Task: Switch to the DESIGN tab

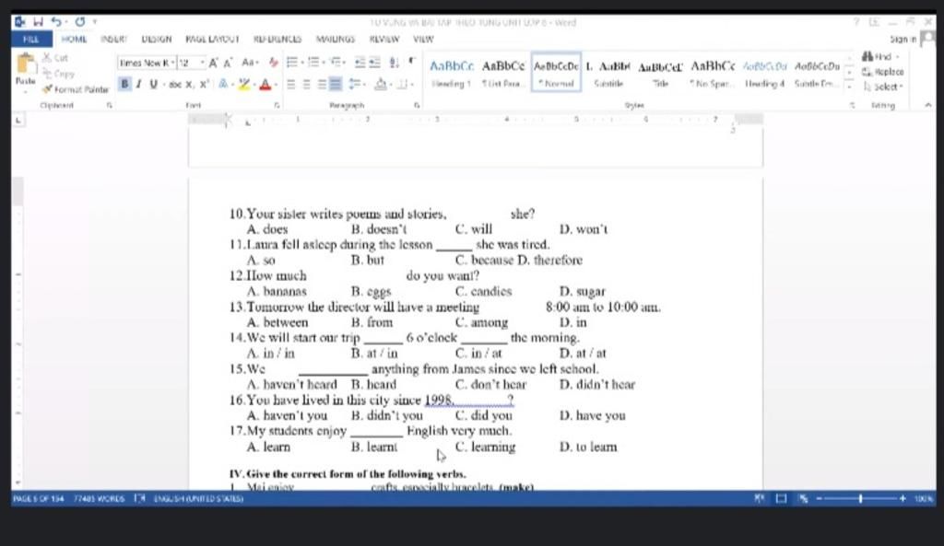Action: tap(157, 39)
